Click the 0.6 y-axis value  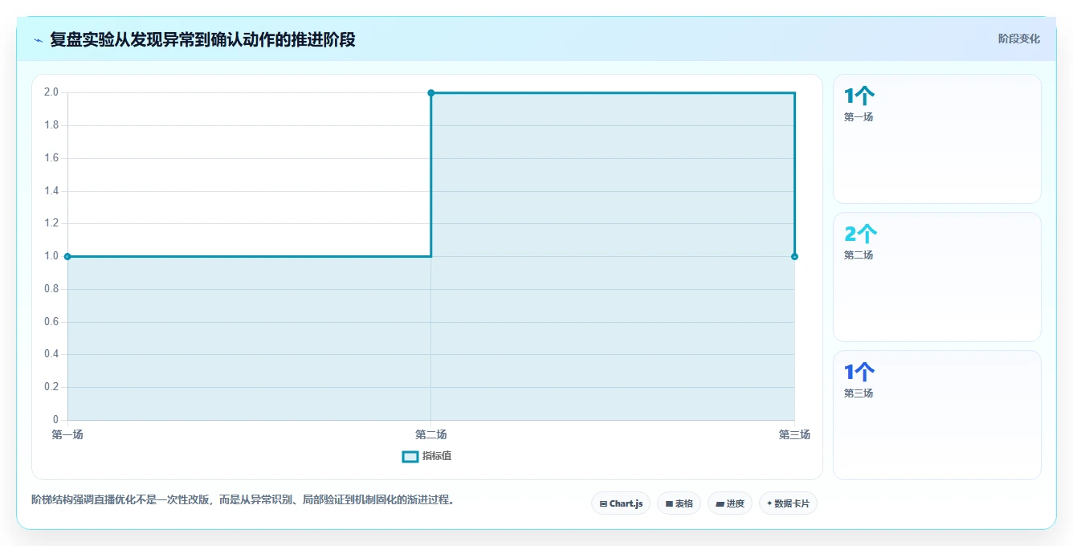[51, 321]
